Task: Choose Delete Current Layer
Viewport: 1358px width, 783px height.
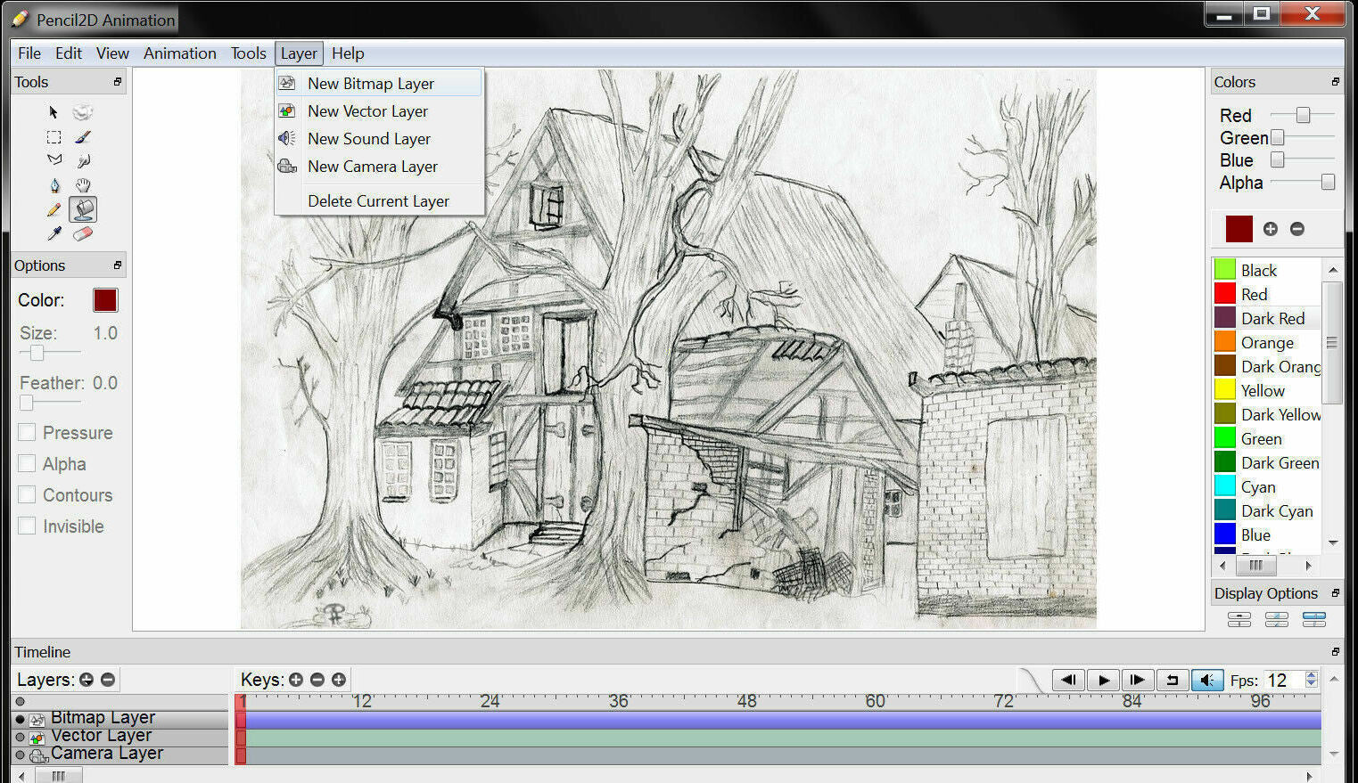Action: click(x=379, y=200)
